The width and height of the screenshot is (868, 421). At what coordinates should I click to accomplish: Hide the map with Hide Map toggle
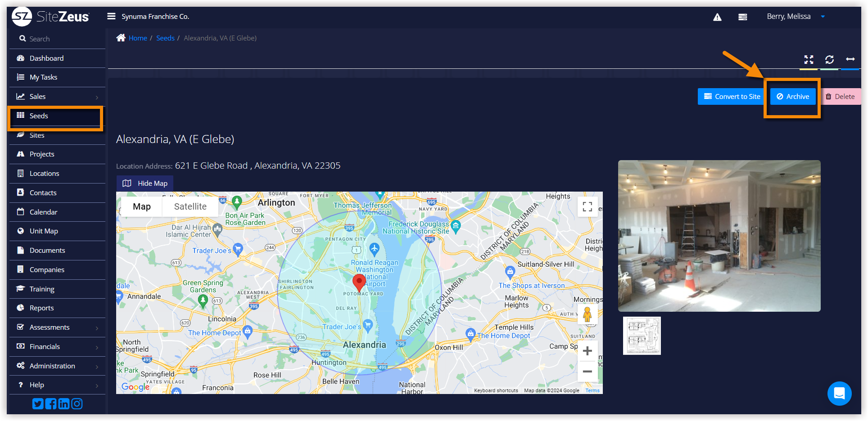pyautogui.click(x=145, y=184)
